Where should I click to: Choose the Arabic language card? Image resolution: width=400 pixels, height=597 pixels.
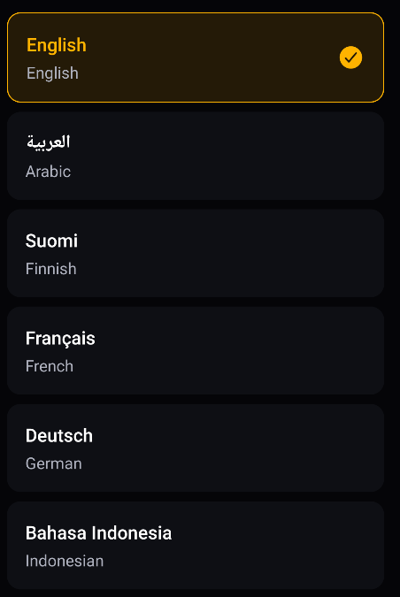point(196,156)
